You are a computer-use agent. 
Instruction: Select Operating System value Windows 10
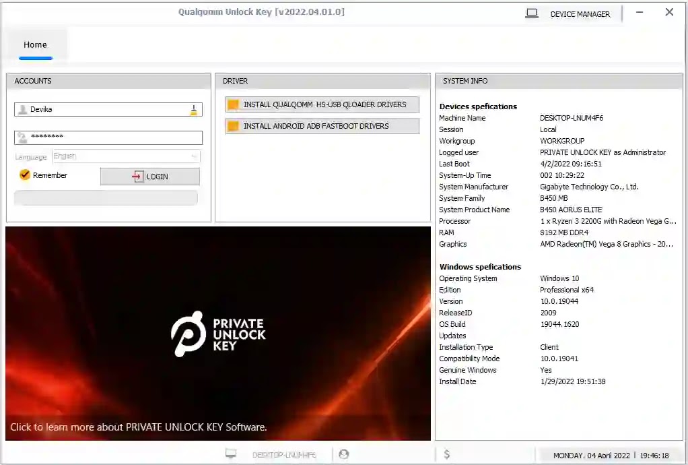tap(559, 278)
